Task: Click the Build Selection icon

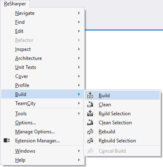Action: (90, 113)
